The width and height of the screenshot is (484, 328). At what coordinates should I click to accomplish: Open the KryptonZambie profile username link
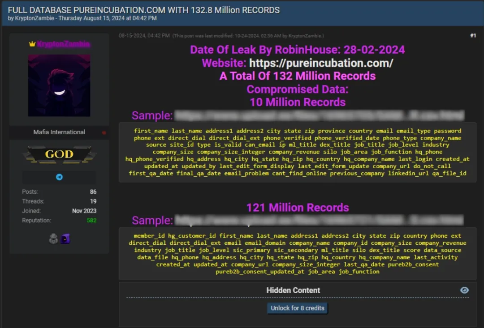pyautogui.click(x=63, y=44)
